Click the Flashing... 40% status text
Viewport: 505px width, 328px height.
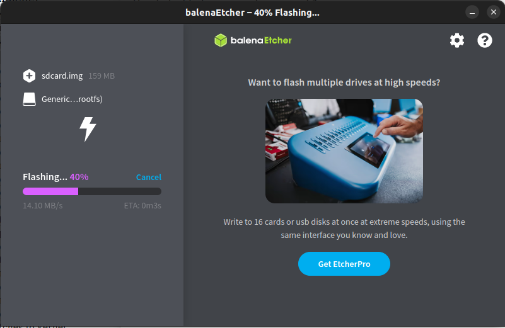(55, 177)
